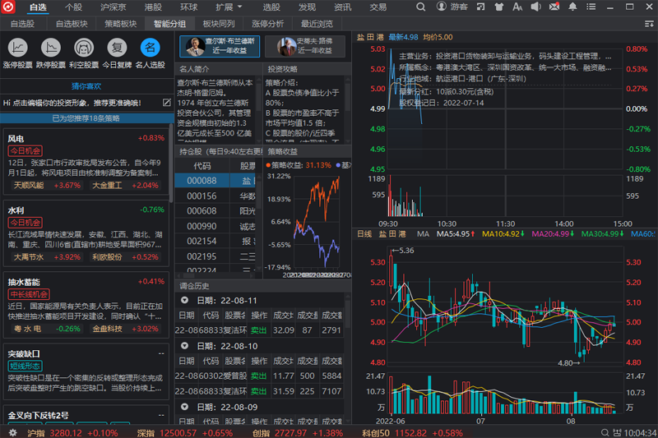This screenshot has height=438, width=658.
Task: Expand the 扩展 dropdown menu
Action: click(x=229, y=7)
